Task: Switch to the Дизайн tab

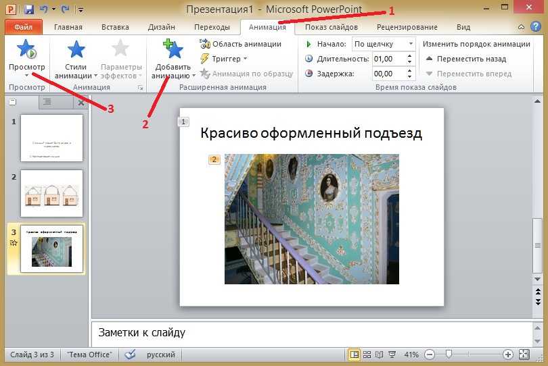Action: (161, 27)
